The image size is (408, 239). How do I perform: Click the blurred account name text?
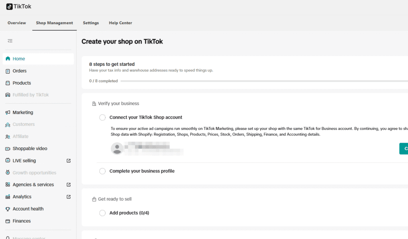tap(153, 149)
